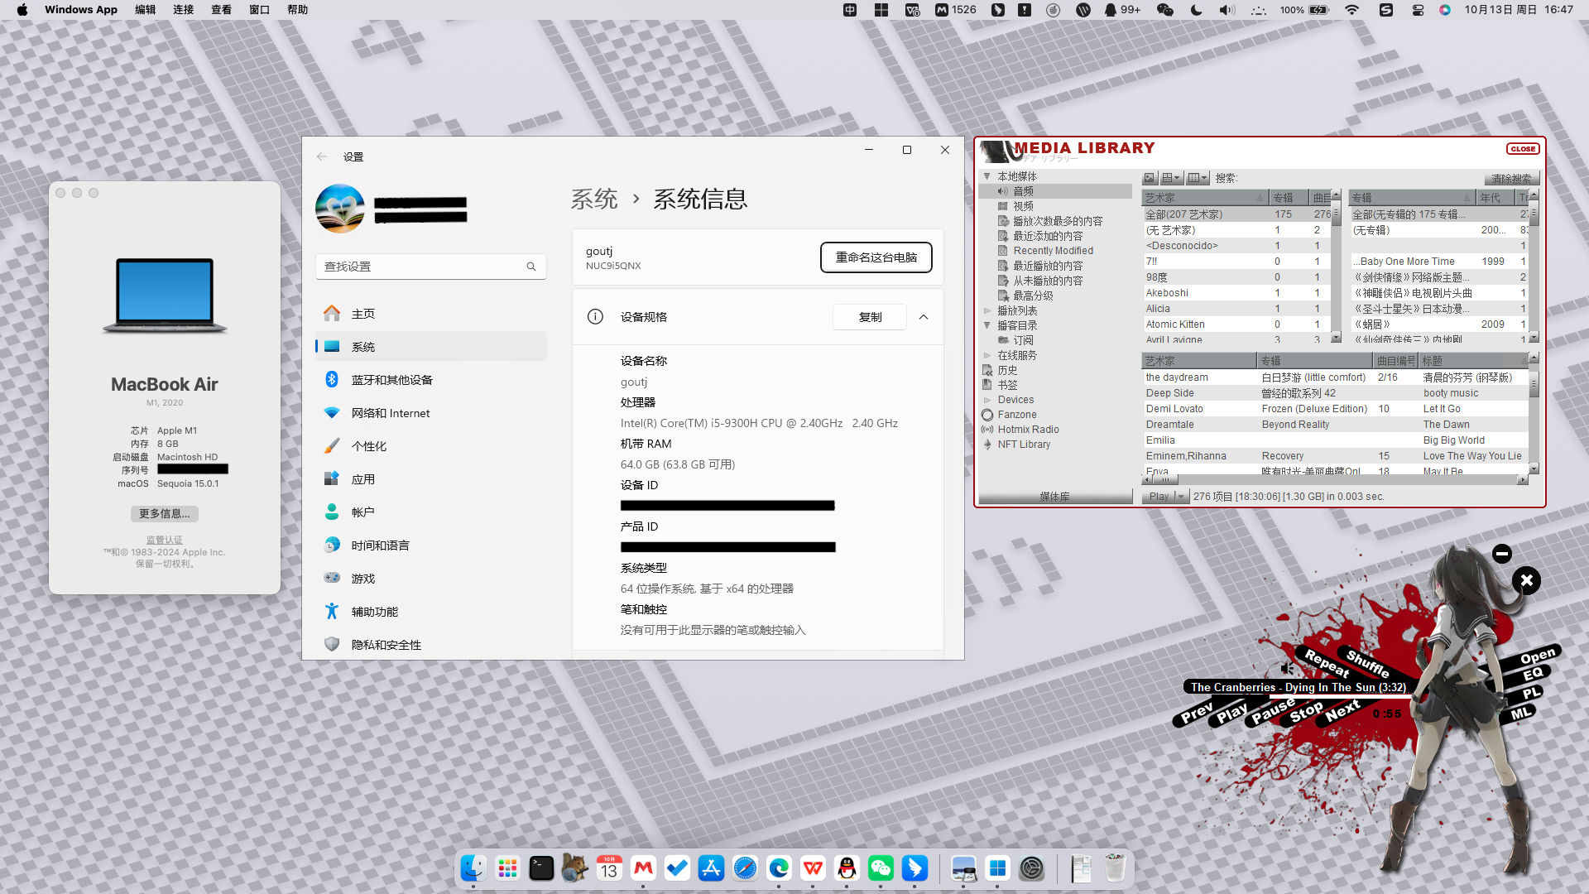Click the 复制 copy button for device specs
This screenshot has width=1589, height=894.
[870, 317]
